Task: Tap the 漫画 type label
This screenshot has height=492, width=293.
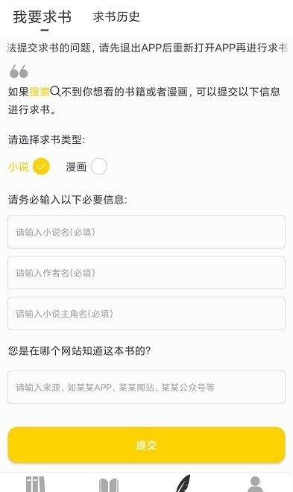Action: tap(76, 167)
